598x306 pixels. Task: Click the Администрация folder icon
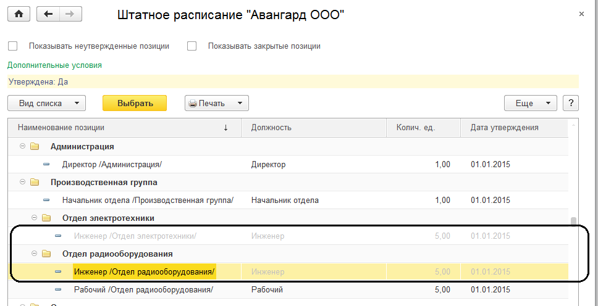pyautogui.click(x=35, y=147)
